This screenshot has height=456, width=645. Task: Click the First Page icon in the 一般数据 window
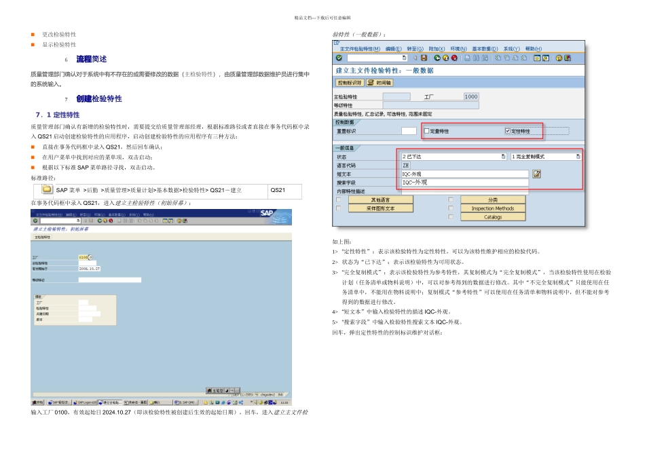(498, 58)
